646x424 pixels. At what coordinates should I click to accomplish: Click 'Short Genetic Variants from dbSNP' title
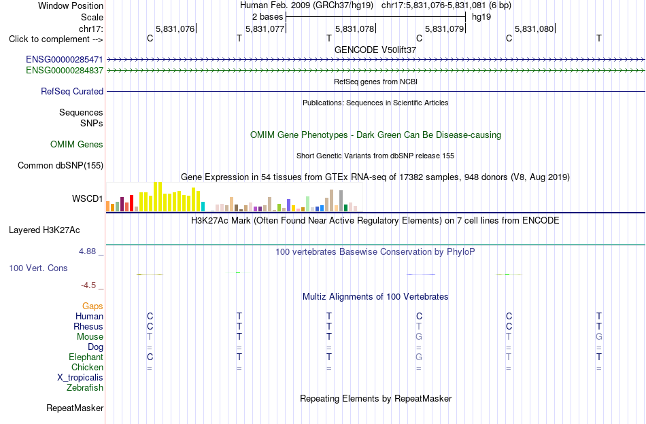[375, 156]
